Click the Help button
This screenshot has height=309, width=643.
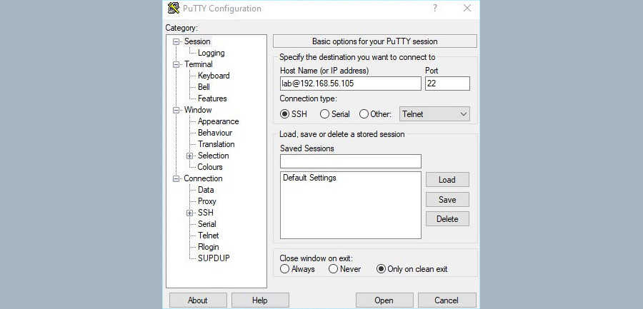[260, 300]
